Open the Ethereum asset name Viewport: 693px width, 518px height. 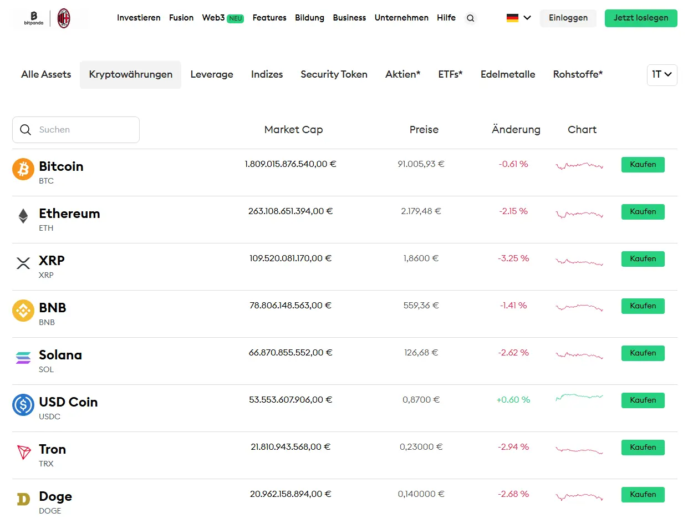[69, 214]
